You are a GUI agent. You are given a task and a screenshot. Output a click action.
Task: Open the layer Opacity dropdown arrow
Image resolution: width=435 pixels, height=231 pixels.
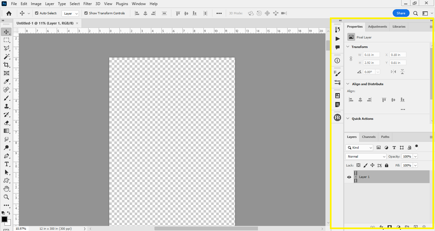point(415,157)
